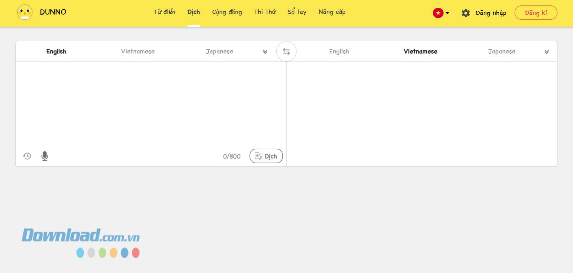573x273 pixels.
Task: Open the site language dropdown arrow
Action: [x=447, y=13]
